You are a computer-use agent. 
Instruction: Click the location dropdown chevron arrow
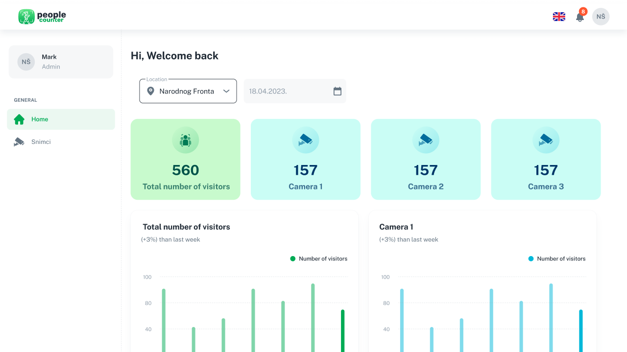[226, 91]
